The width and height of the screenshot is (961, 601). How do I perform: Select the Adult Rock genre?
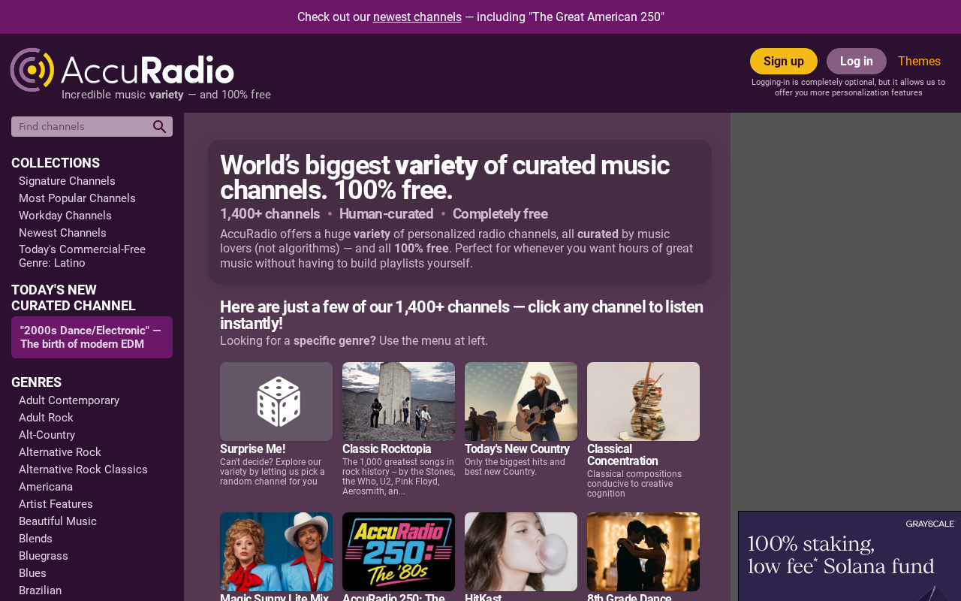click(46, 418)
